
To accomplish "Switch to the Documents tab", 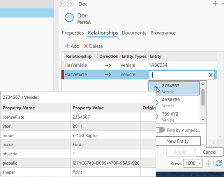I will pyautogui.click(x=134, y=33).
